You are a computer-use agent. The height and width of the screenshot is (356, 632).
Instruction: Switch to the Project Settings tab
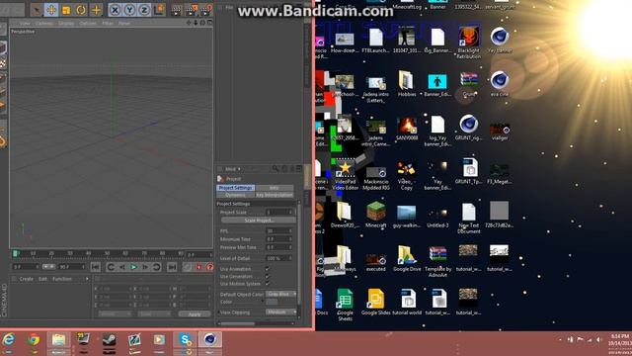pyautogui.click(x=235, y=188)
